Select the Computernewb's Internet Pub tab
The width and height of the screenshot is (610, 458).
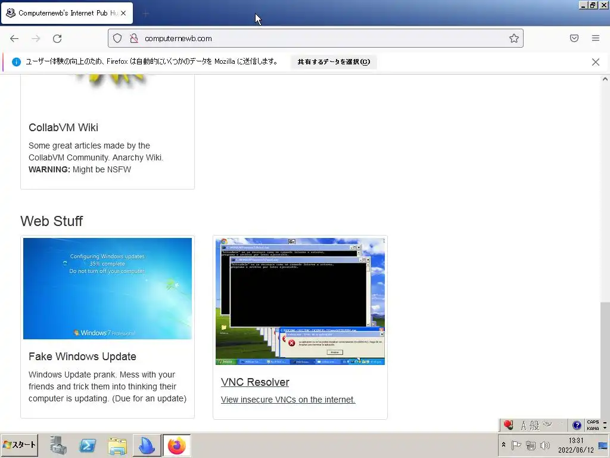(x=67, y=13)
